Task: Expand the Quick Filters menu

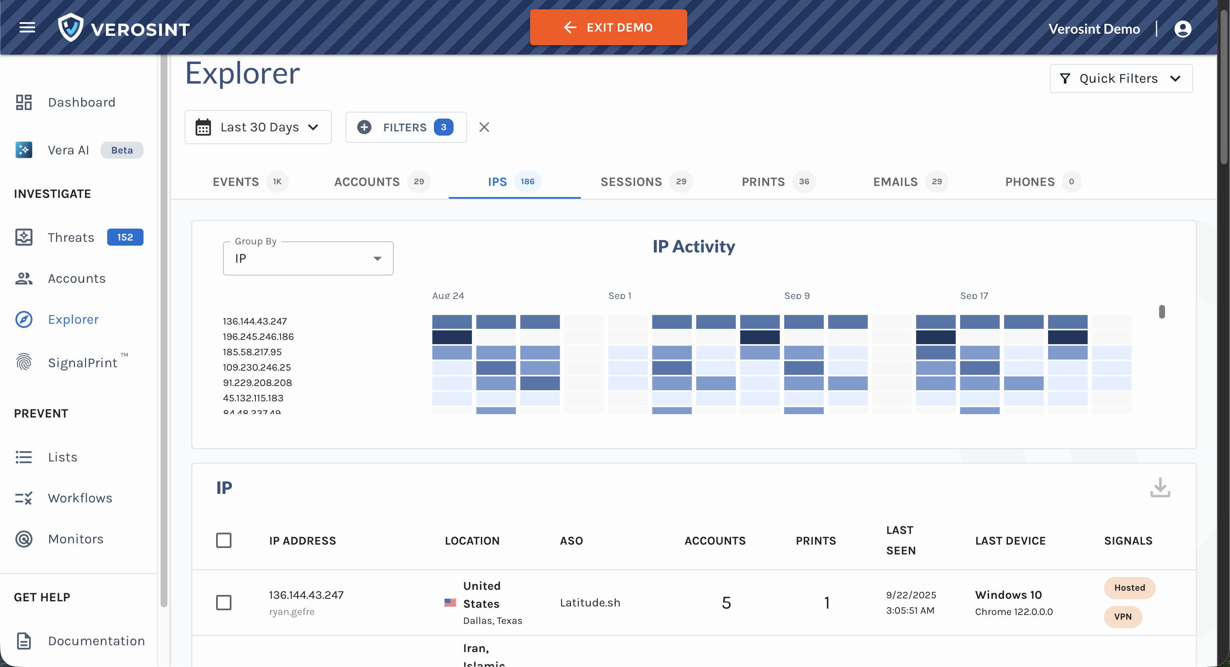Action: point(1121,78)
